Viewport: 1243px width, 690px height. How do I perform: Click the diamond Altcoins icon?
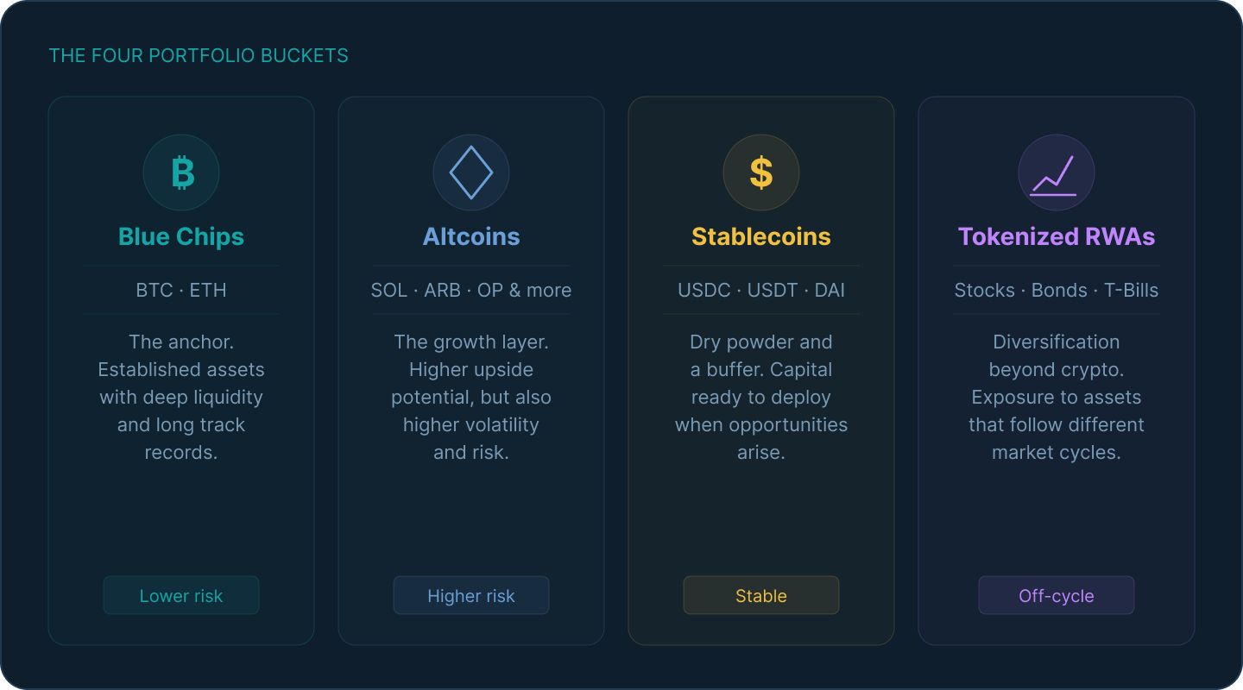471,172
